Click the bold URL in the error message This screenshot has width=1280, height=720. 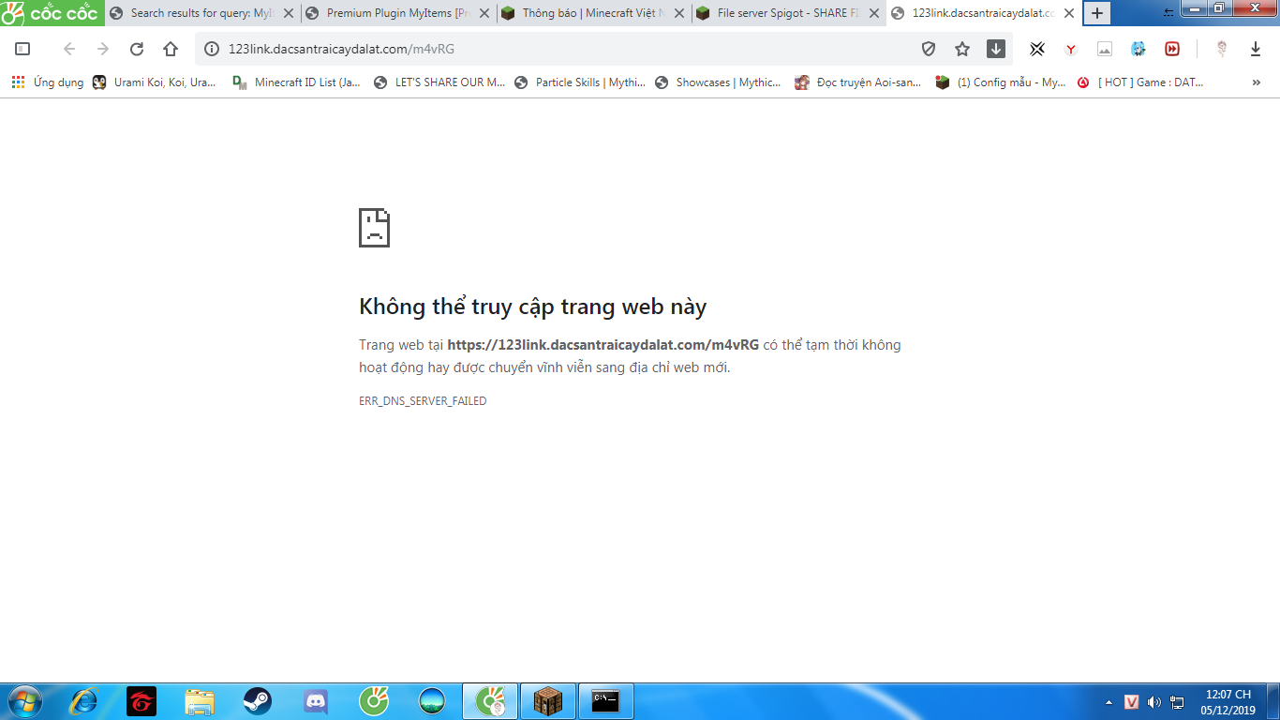pyautogui.click(x=603, y=345)
